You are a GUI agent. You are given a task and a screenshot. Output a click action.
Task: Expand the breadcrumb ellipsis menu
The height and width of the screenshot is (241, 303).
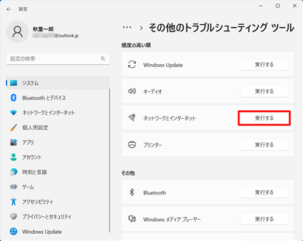pyautogui.click(x=127, y=27)
